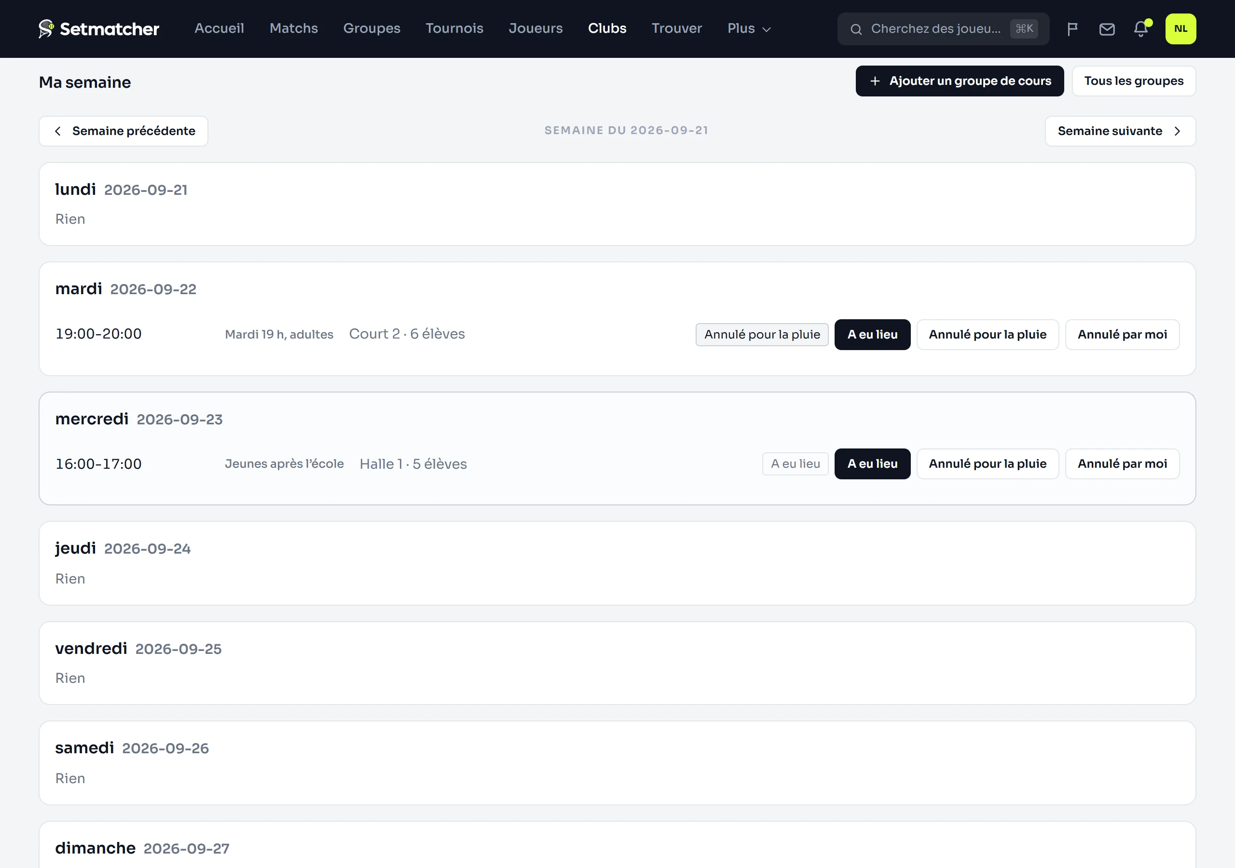Mark Wednesday class Annulé par moi
Screen dimensions: 1235x868
[1122, 464]
